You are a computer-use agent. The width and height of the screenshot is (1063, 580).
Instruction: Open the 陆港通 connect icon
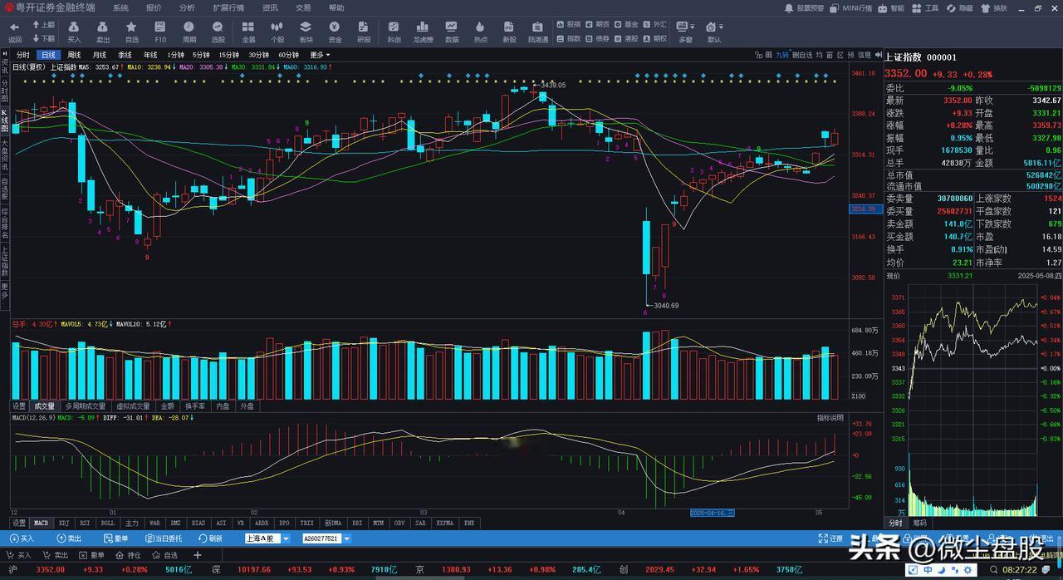pyautogui.click(x=538, y=27)
